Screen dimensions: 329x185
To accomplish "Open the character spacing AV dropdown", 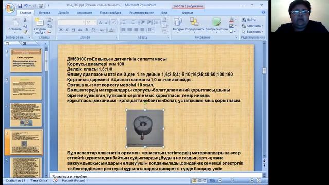I will (x=94, y=30).
